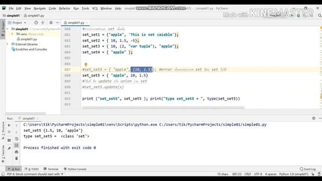Select Scratches and Consoles node
Image resolution: width=322 pixels, height=181 pixels.
tap(29, 49)
